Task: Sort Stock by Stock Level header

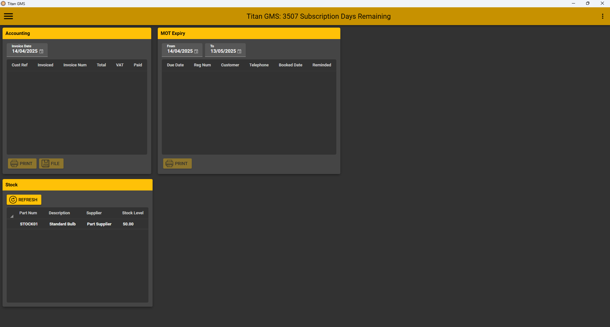Action: (133, 213)
